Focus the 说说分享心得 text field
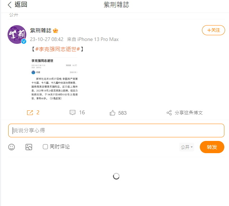 coord(116,131)
